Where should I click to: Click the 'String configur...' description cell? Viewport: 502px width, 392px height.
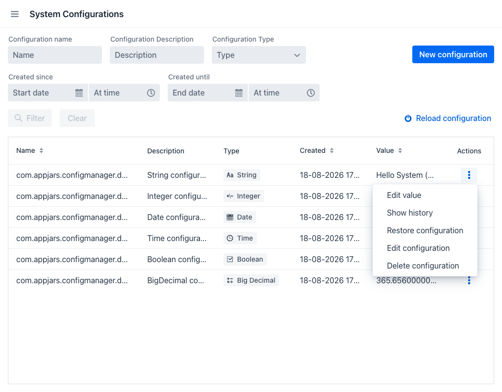176,175
